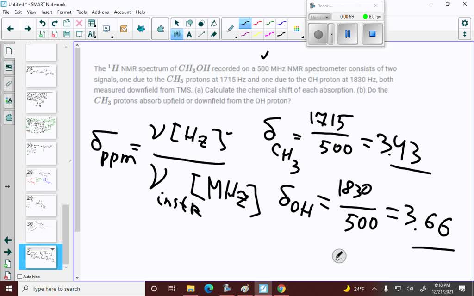The width and height of the screenshot is (474, 296).
Task: Open the Attachments sidebar tab
Action: 8,84
